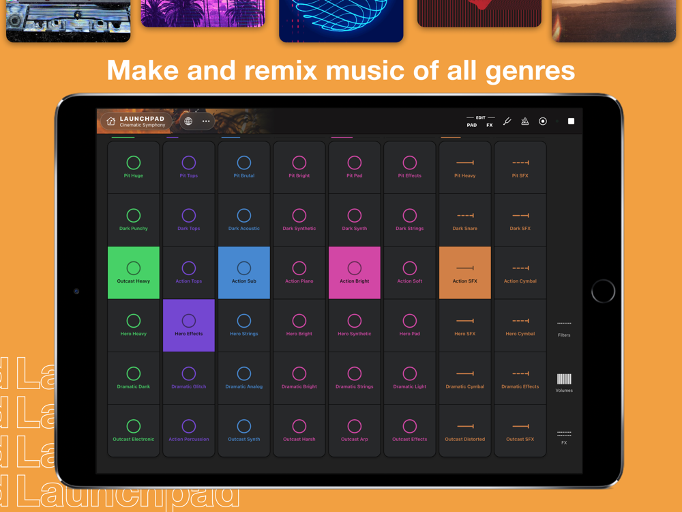Launch the Pit Heavy pad
Screen dimensions: 682x512
(465, 167)
